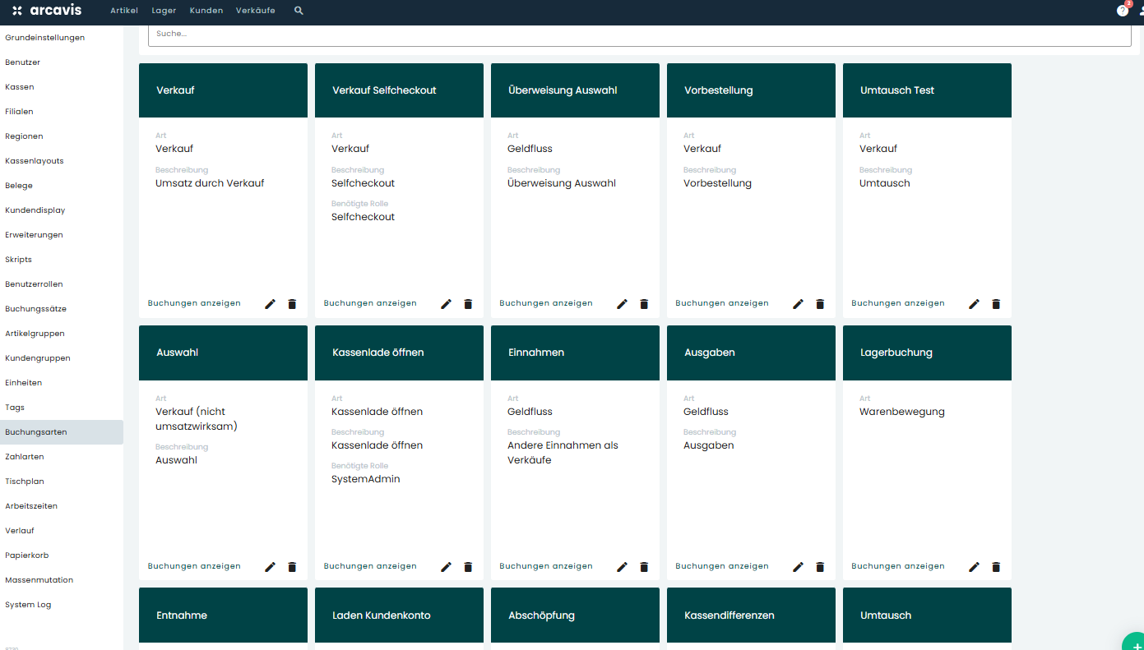Open the Verkäufe menu
The width and height of the screenshot is (1144, 650).
point(255,11)
